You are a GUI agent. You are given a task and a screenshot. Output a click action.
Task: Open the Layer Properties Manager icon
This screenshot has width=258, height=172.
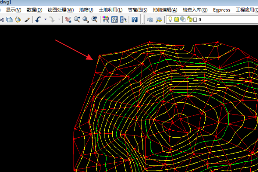pyautogui.click(x=150, y=19)
